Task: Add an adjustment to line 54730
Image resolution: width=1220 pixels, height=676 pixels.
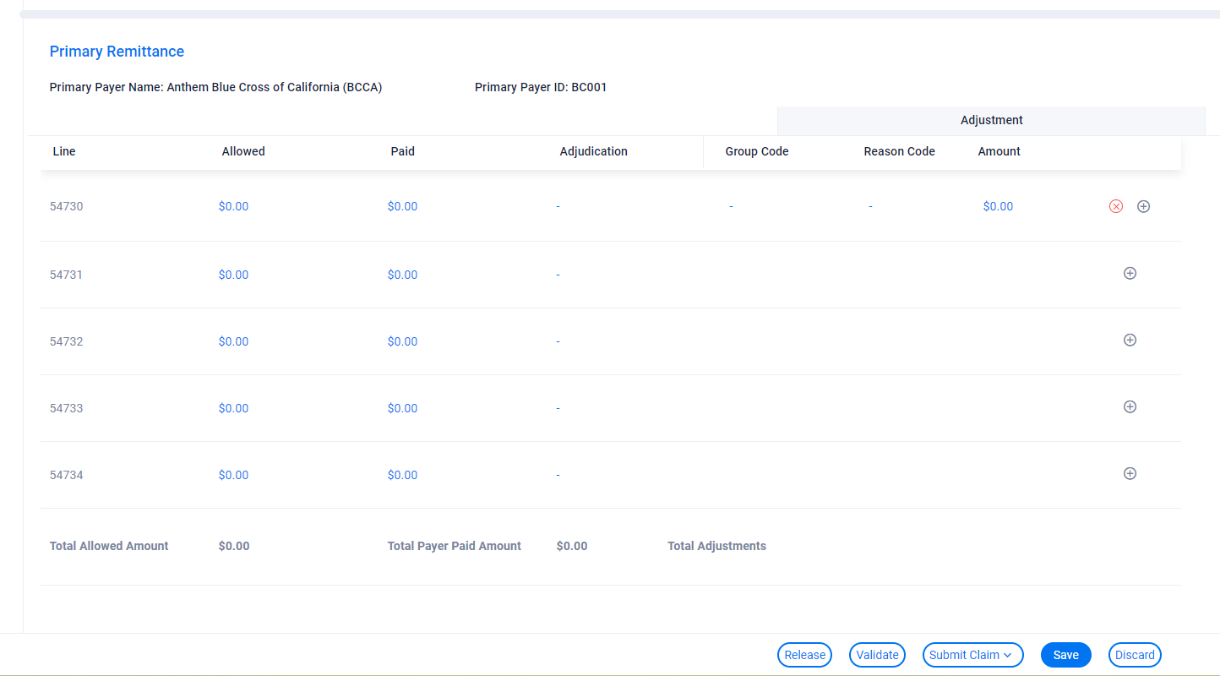Action: click(x=1143, y=206)
